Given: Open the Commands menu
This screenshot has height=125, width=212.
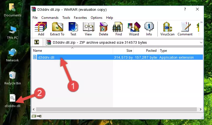Looking at the screenshot, I should click(50, 18).
